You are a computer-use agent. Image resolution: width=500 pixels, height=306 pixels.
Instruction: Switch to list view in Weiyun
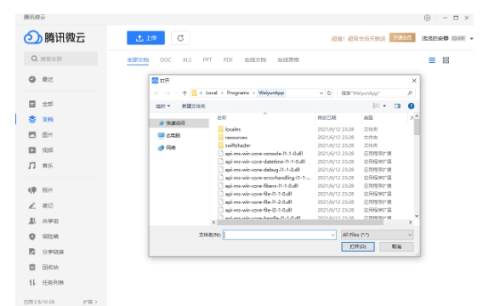tap(432, 59)
